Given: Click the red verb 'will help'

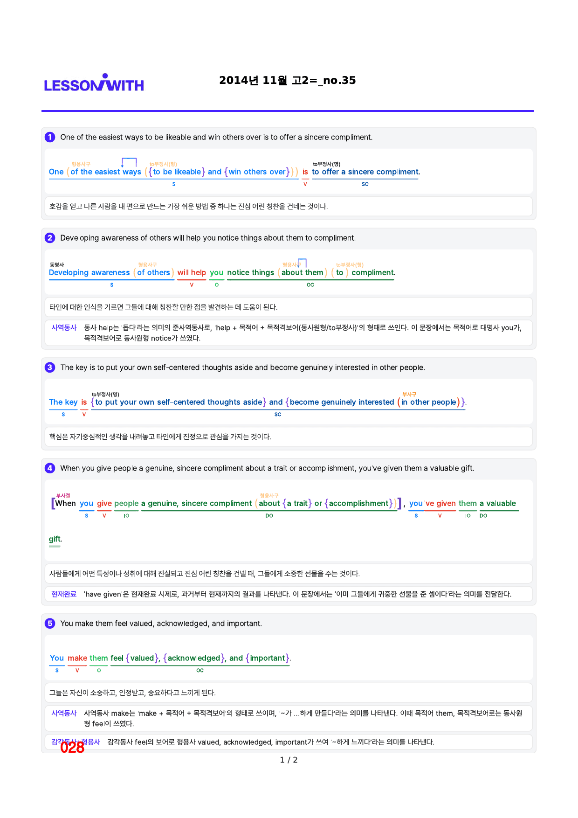Looking at the screenshot, I should [x=192, y=272].
